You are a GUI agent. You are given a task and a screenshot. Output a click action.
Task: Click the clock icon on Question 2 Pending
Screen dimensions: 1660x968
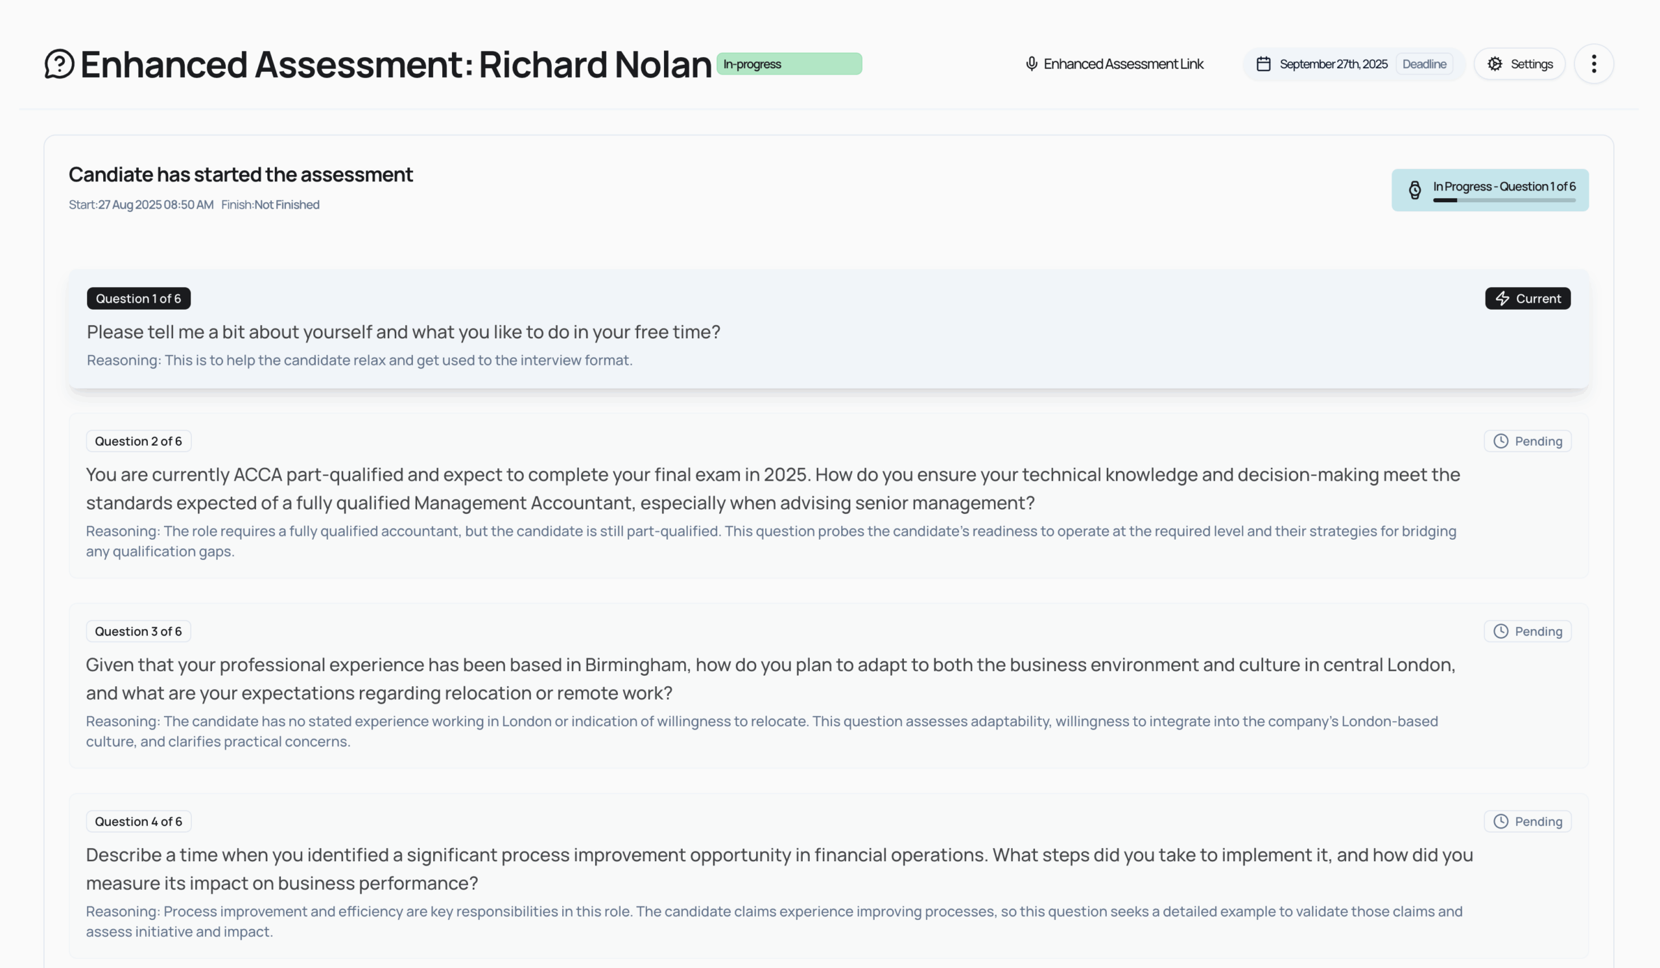coord(1500,441)
